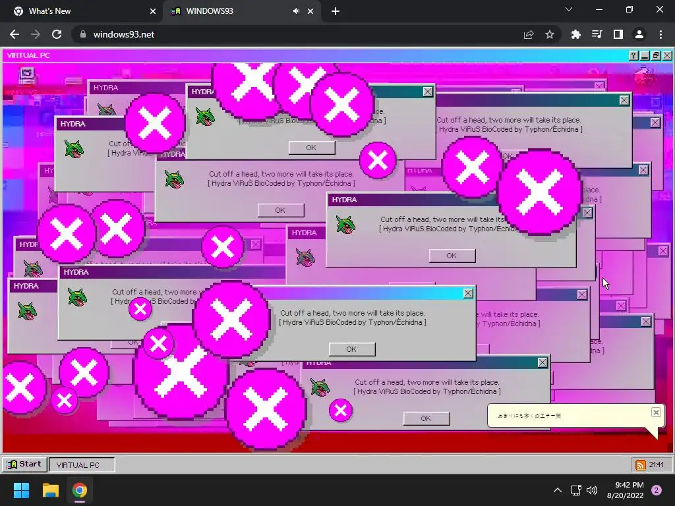This screenshot has height=506, width=675.
Task: Click the Japanese balloon message text
Action: [x=529, y=416]
